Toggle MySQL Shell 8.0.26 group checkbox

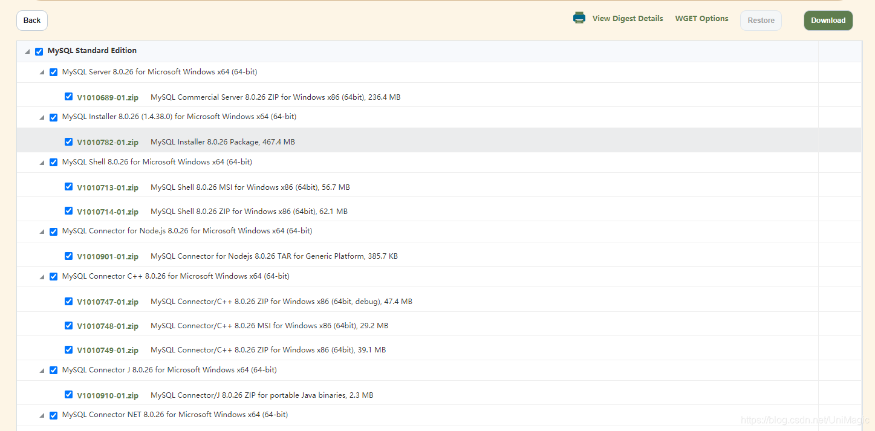(54, 163)
